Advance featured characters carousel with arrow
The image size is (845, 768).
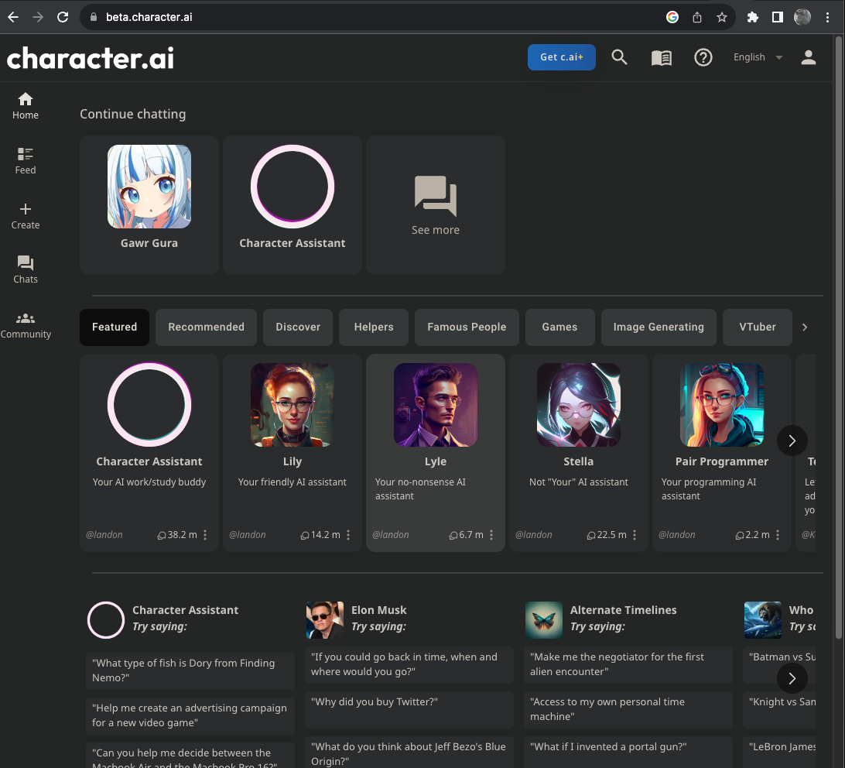[x=792, y=441]
